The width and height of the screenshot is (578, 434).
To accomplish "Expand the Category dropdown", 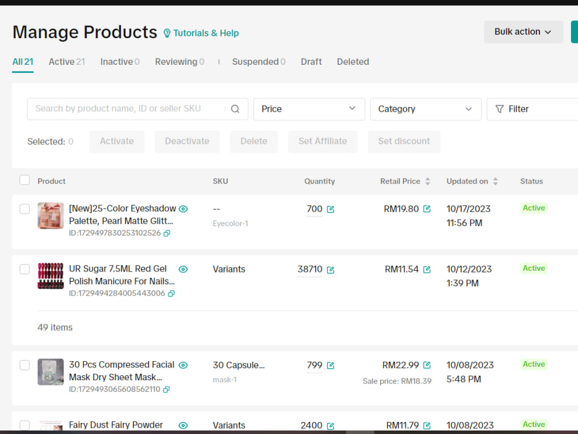I will click(426, 109).
